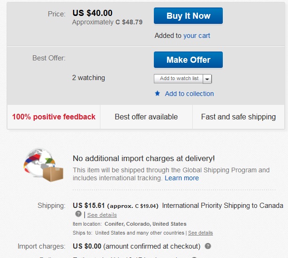This screenshot has height=258, width=288.
Task: Select the 100% positive feedback item
Action: (x=54, y=117)
